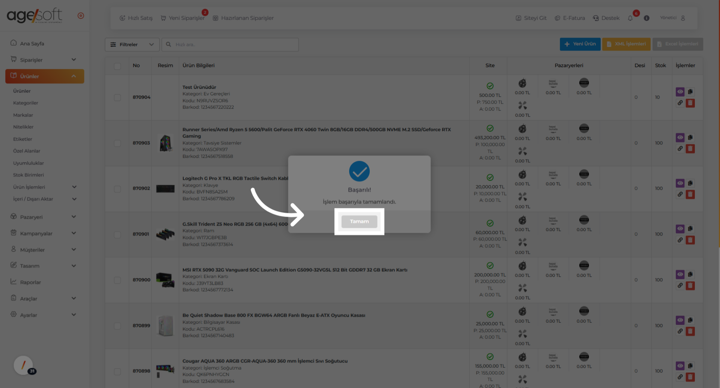Image resolution: width=720 pixels, height=388 pixels.
Task: Select checkbox for product 870902
Action: [117, 189]
